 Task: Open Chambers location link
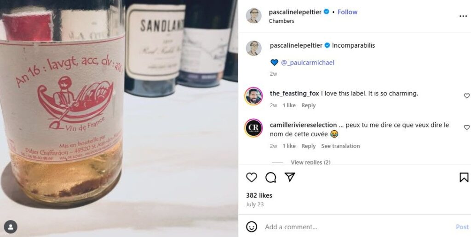coord(281,21)
